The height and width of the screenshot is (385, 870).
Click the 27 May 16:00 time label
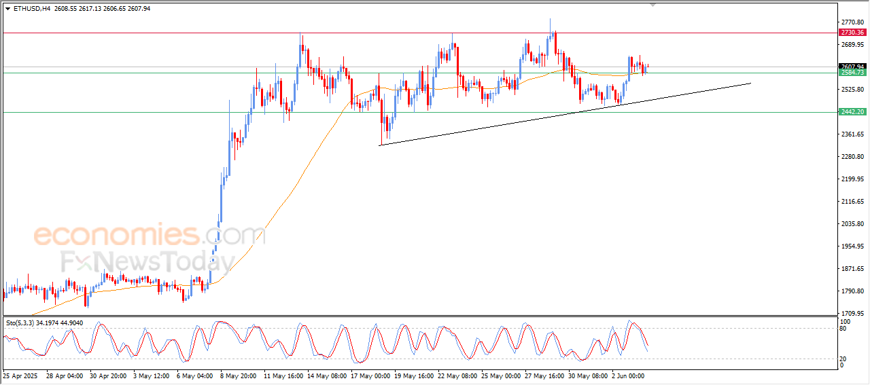point(544,375)
